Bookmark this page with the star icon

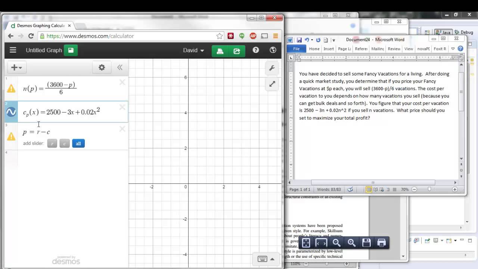pyautogui.click(x=220, y=36)
